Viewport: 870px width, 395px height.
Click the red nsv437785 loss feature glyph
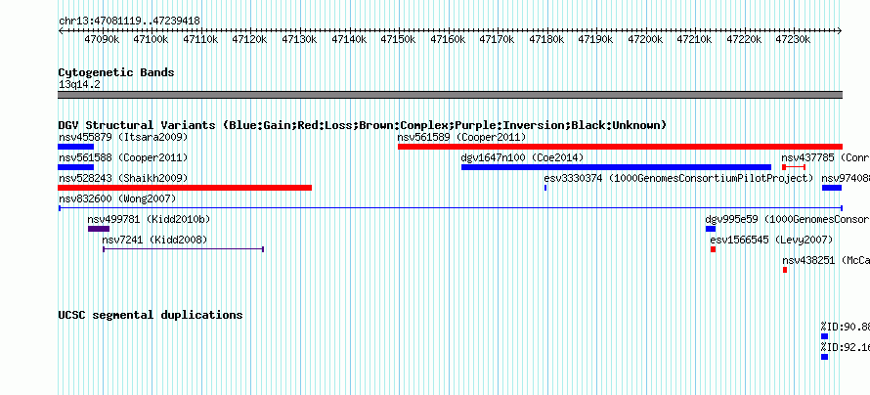pos(794,167)
